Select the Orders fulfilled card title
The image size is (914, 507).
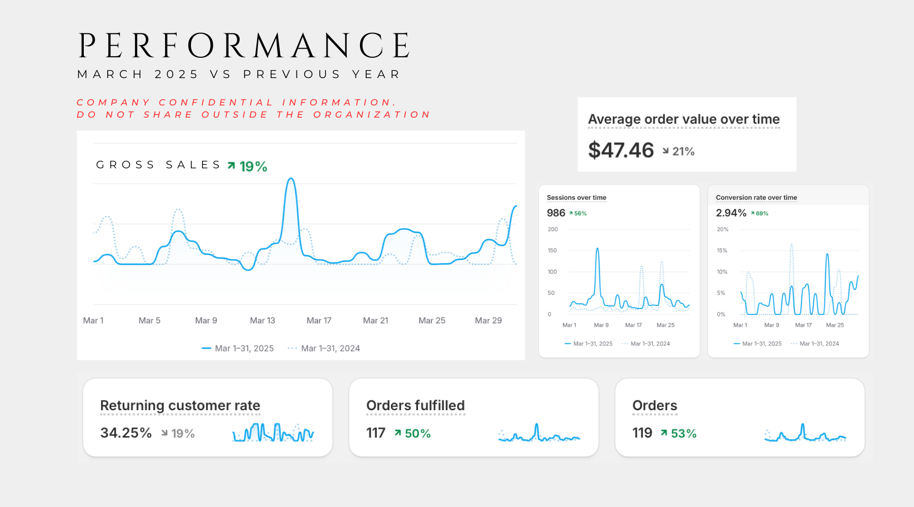(x=415, y=406)
